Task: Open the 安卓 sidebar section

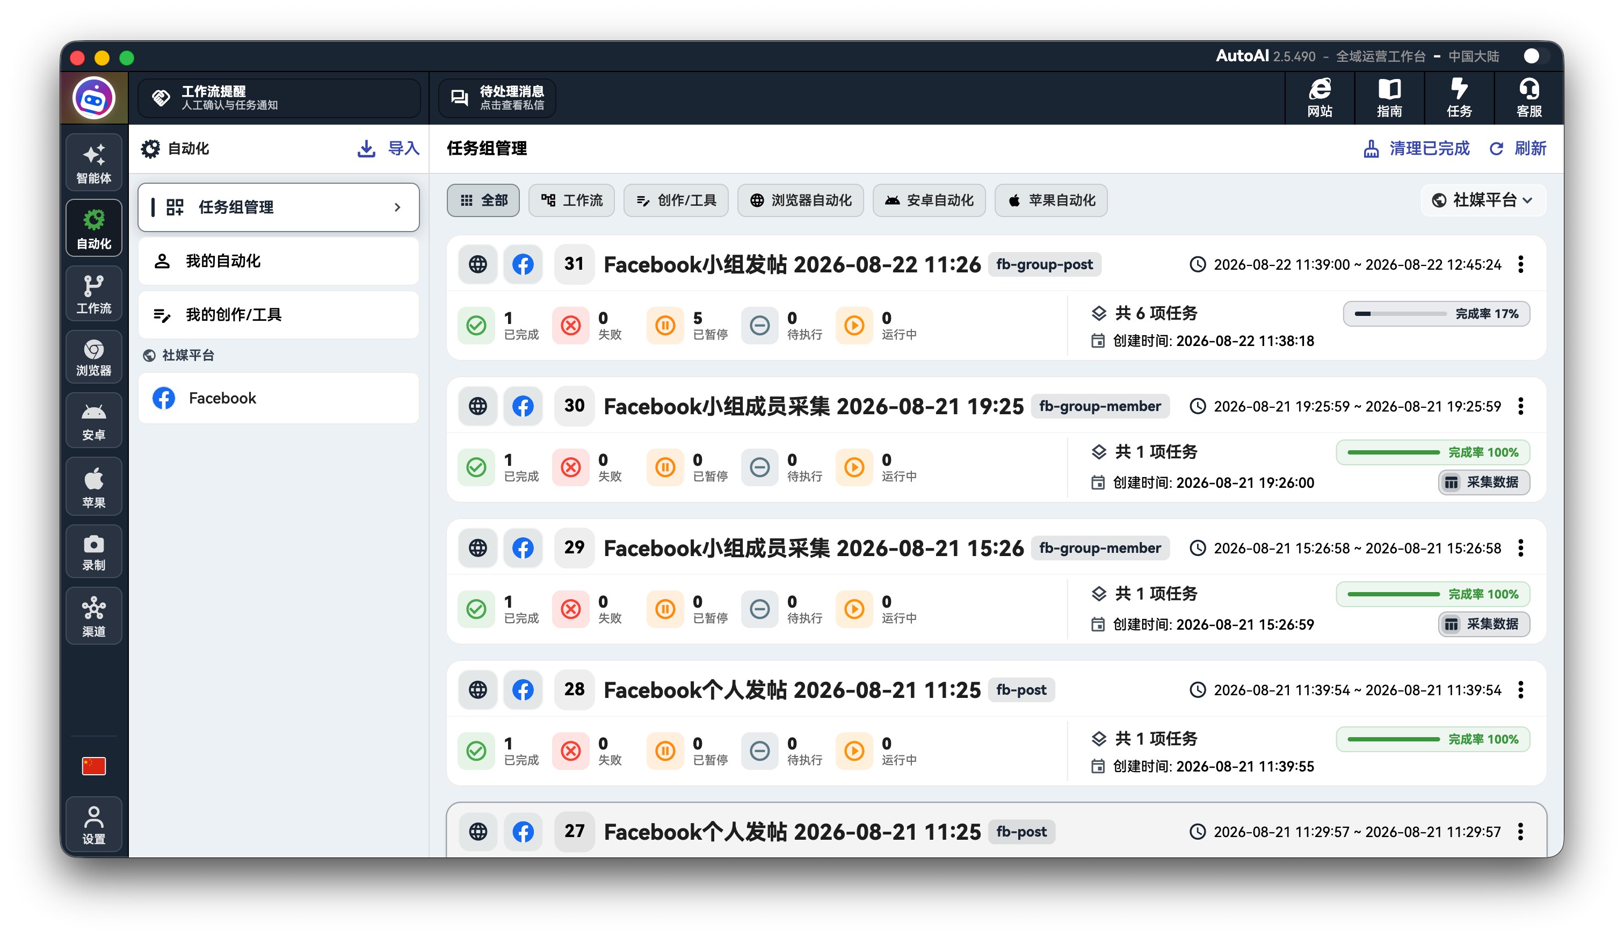Action: pos(94,420)
